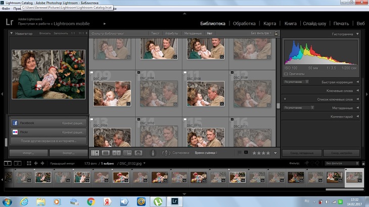The image size is (369, 207).
Task: Switch to the Print module
Action: pos(341,24)
